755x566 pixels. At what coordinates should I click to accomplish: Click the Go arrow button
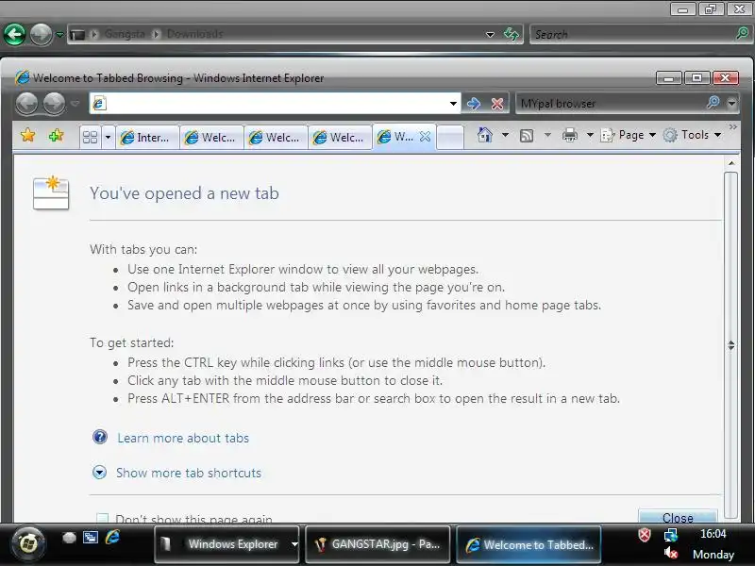[x=474, y=103]
